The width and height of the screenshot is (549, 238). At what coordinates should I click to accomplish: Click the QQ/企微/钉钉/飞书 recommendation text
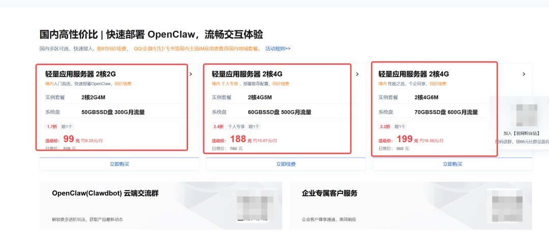click(x=197, y=49)
